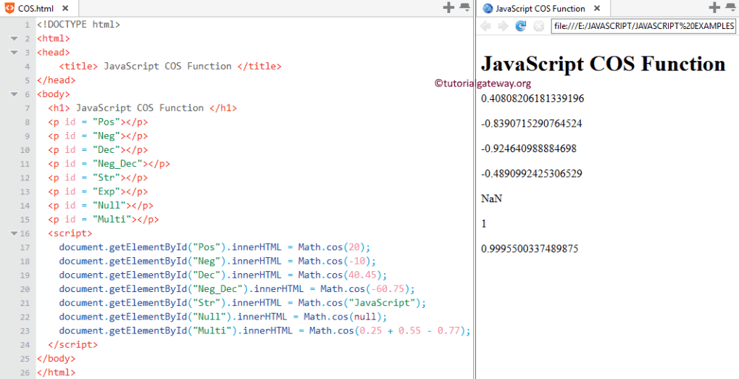Open preview pane options beside plus icon

(x=730, y=7)
